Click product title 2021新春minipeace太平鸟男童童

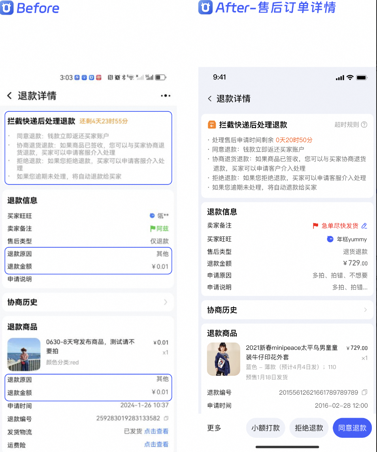[292, 352]
